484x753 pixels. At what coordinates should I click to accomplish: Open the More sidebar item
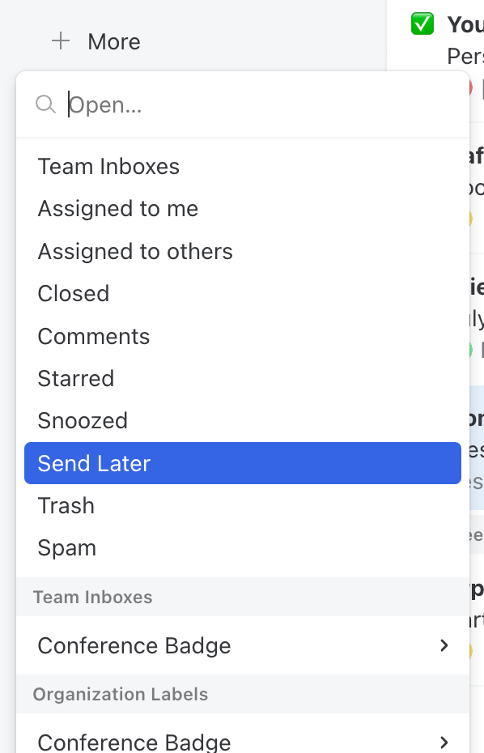pyautogui.click(x=114, y=42)
